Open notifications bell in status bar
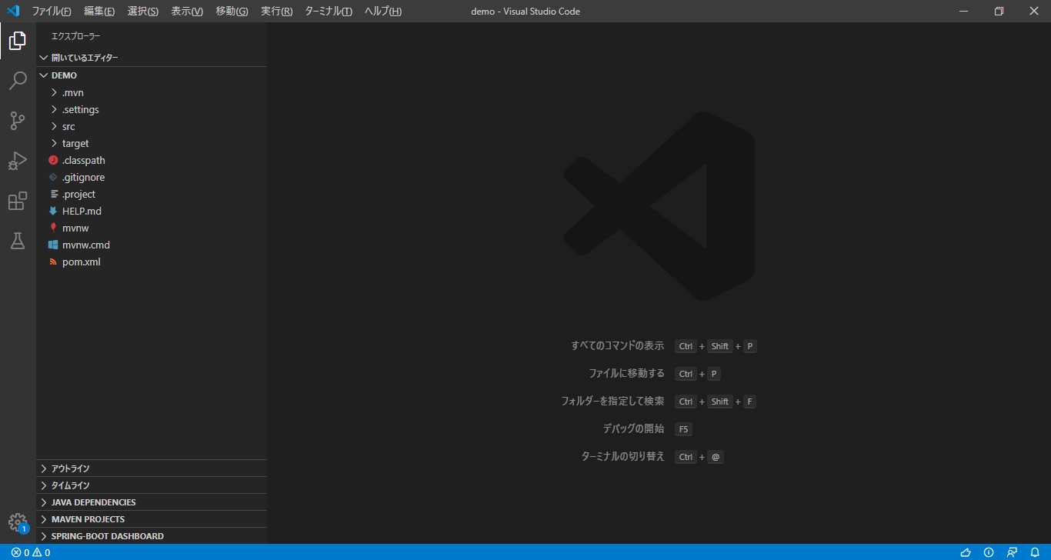Viewport: 1051px width, 560px height. 1035,552
